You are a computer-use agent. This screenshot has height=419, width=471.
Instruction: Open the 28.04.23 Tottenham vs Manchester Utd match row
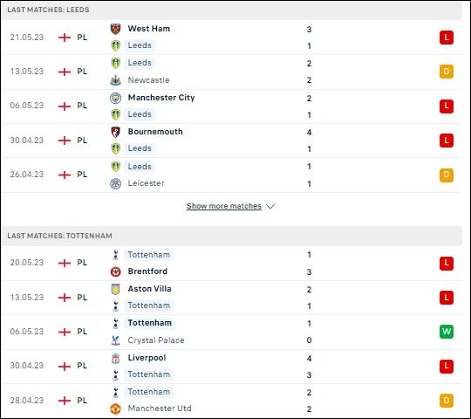[232, 401]
